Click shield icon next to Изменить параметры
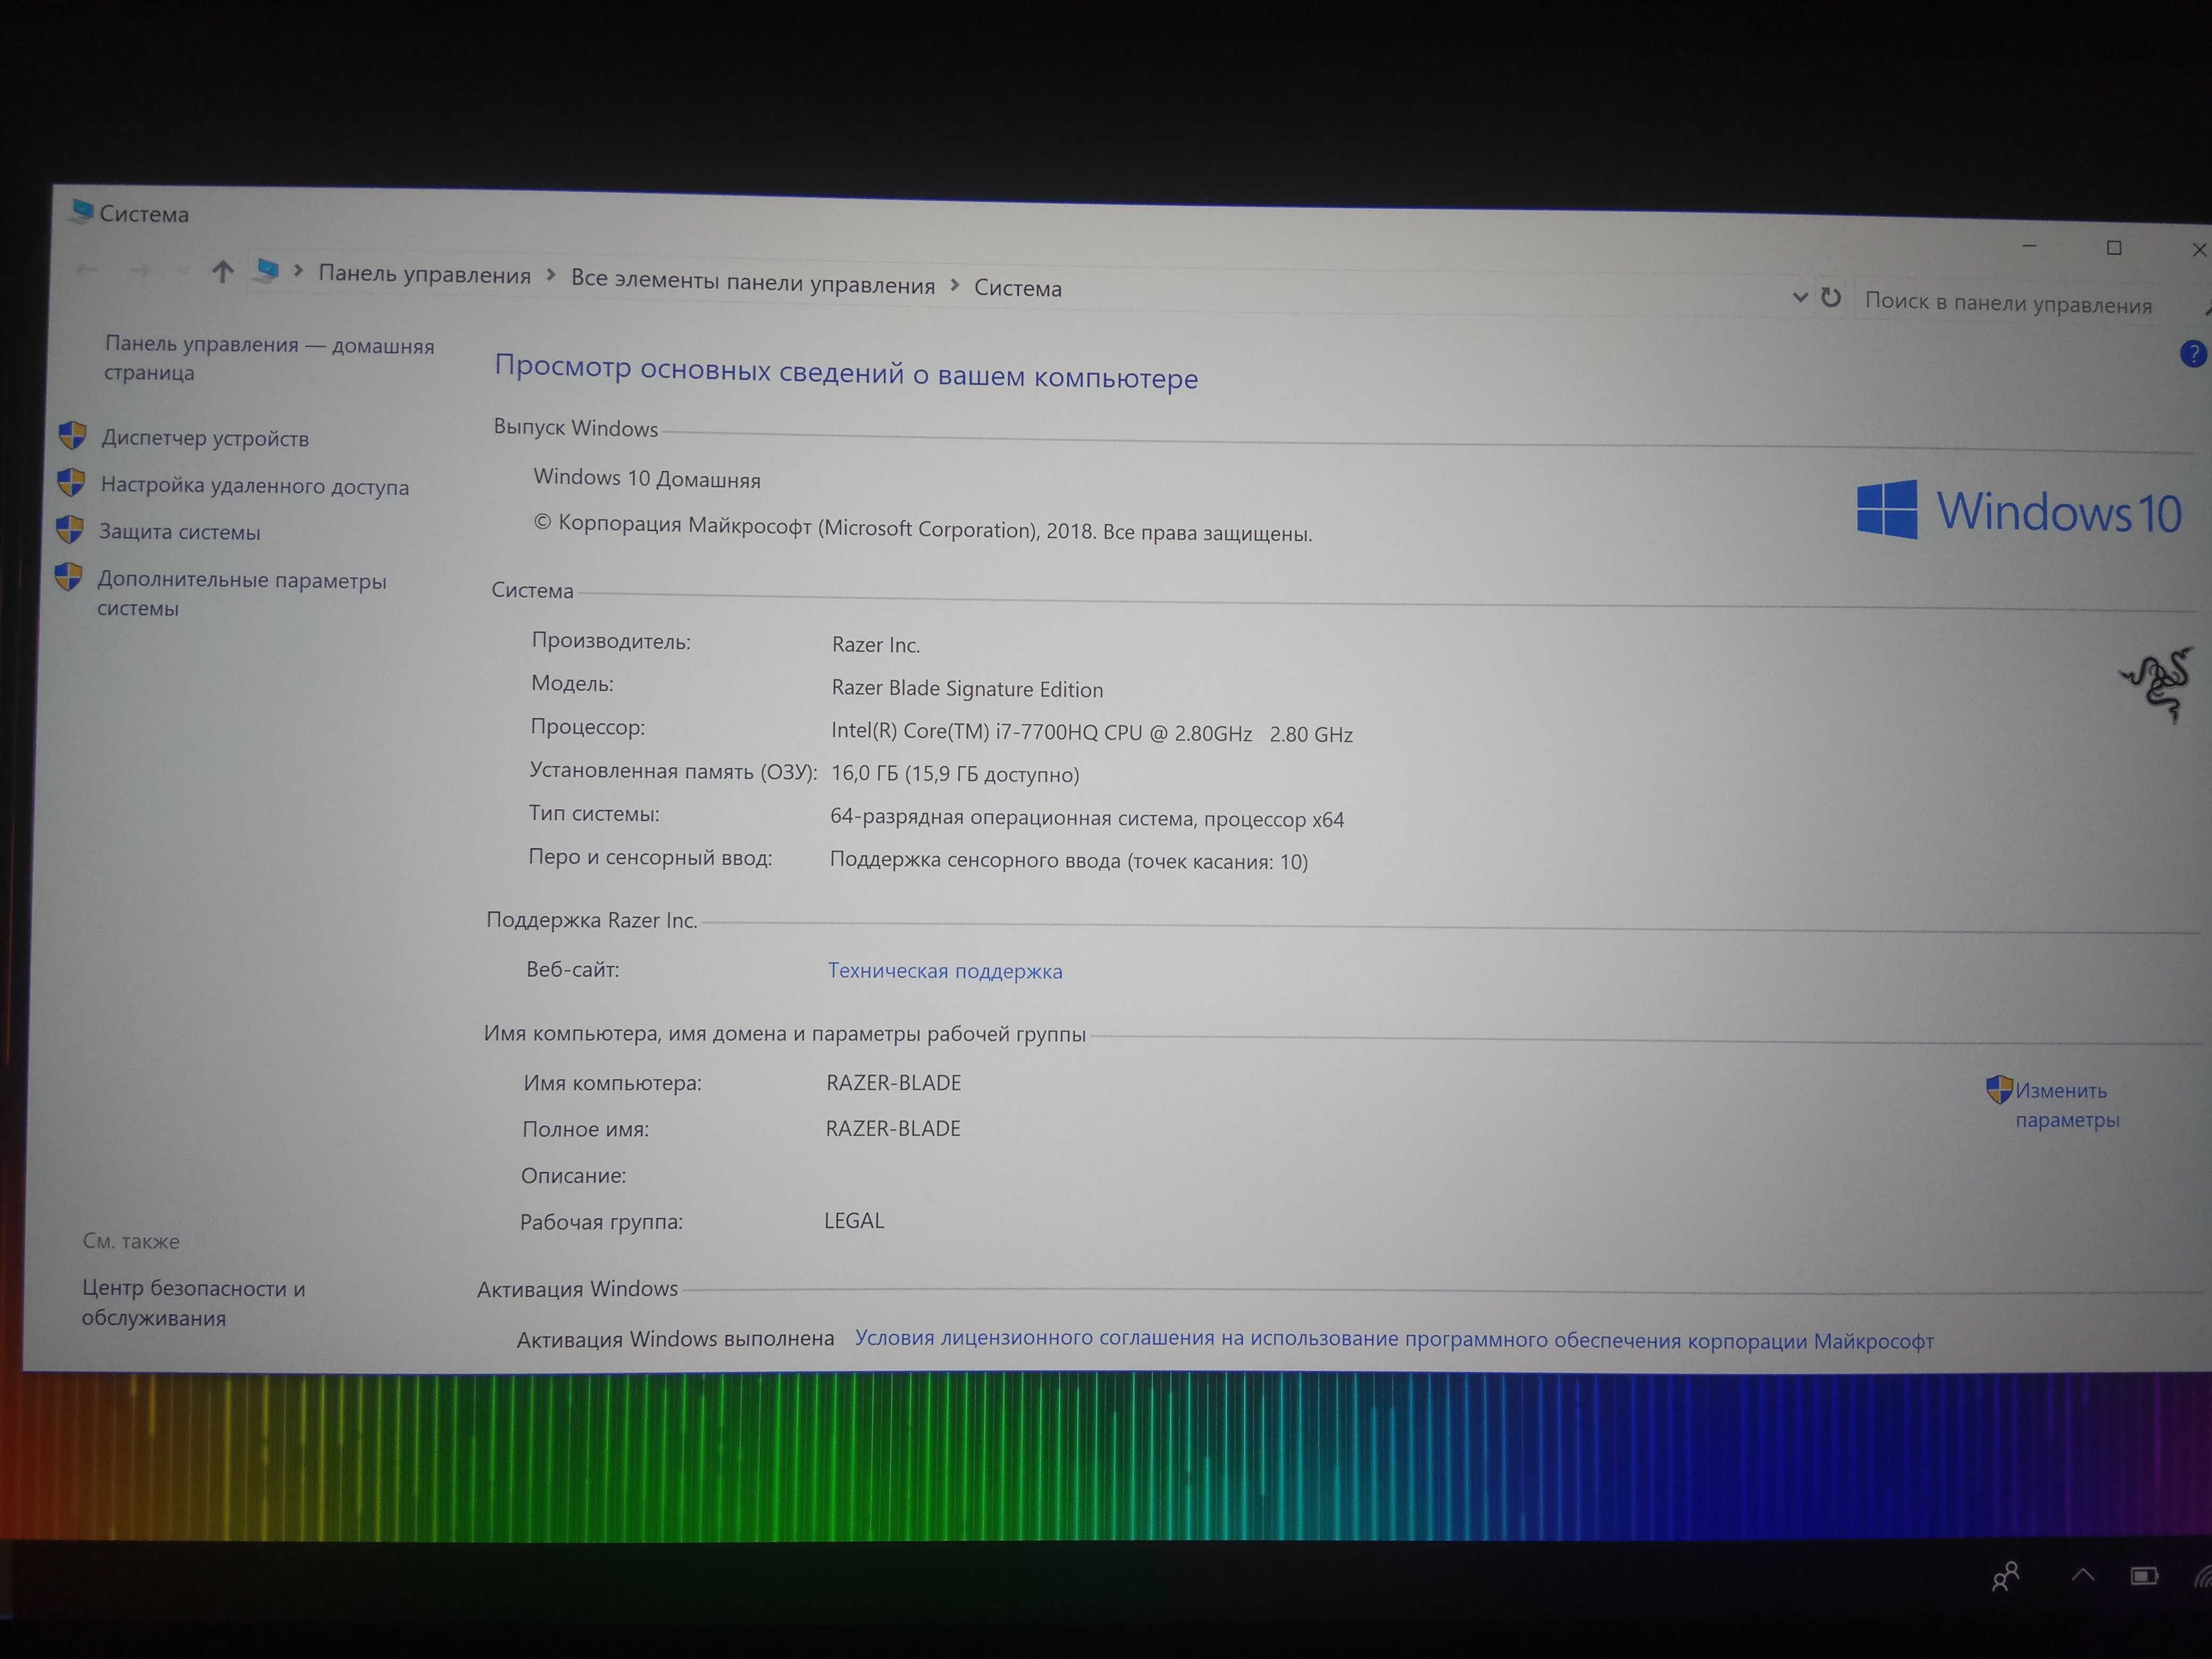The image size is (2212, 1659). point(1999,1089)
